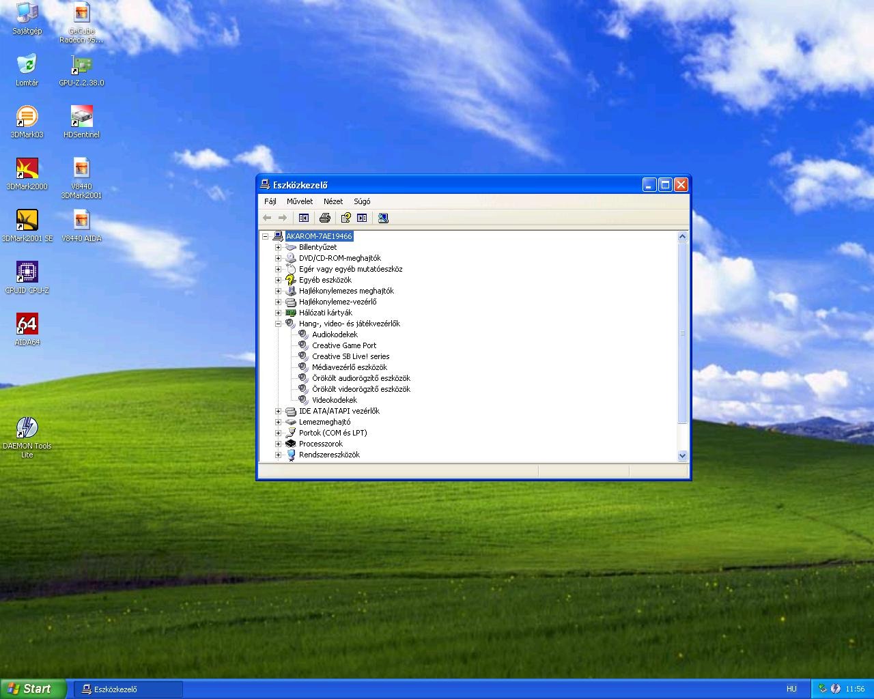Select the GeCube Radeon 95... file icon
The width and height of the screenshot is (874, 699).
point(82,23)
